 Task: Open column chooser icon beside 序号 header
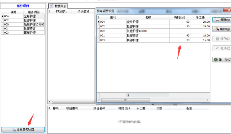pyautogui.click(x=49, y=108)
